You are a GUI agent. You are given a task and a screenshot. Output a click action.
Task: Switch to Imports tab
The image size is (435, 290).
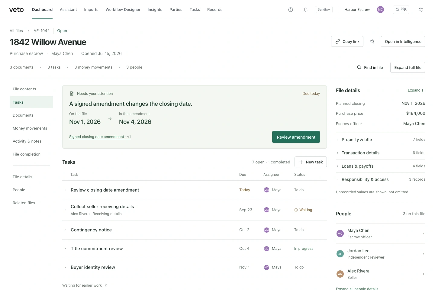(91, 10)
